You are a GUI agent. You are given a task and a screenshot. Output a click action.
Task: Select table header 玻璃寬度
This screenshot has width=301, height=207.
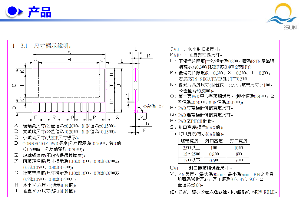[x=190, y=141]
